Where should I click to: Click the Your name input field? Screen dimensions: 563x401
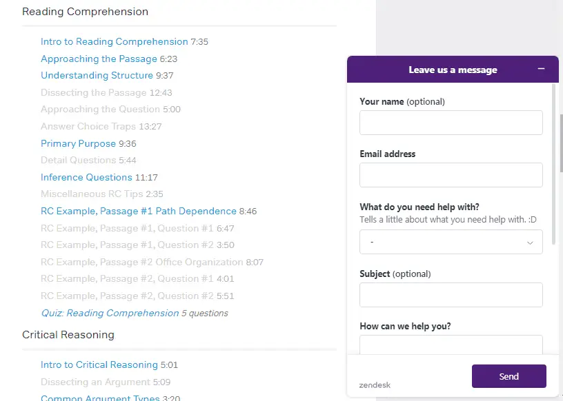(x=451, y=122)
